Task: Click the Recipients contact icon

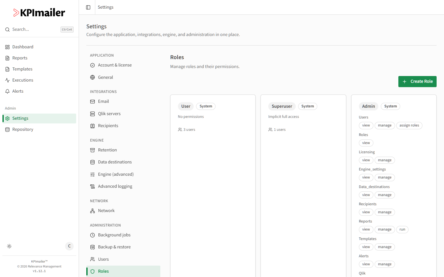Action: 92,126
